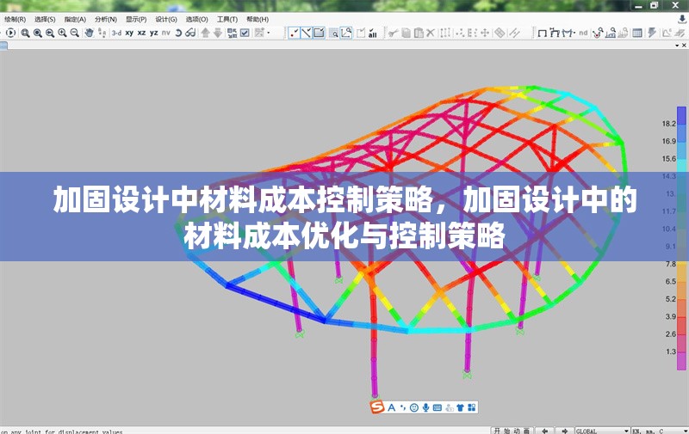Click the Sogou microphone voice input
The height and width of the screenshot is (434, 689).
tap(425, 407)
